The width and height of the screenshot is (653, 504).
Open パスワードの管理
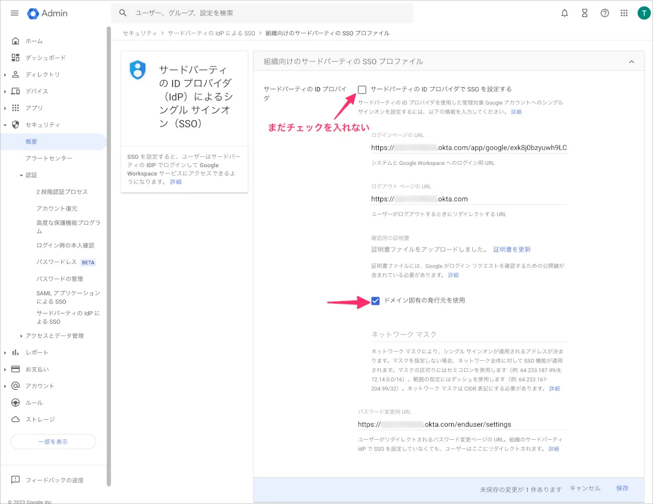pyautogui.click(x=60, y=279)
